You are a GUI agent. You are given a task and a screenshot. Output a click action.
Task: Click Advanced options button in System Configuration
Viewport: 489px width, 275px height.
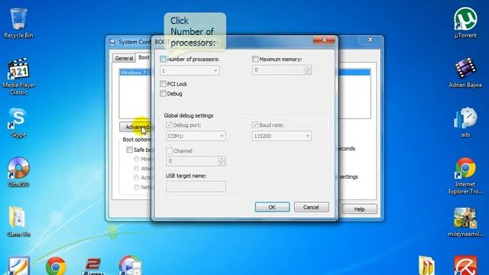pyautogui.click(x=136, y=127)
